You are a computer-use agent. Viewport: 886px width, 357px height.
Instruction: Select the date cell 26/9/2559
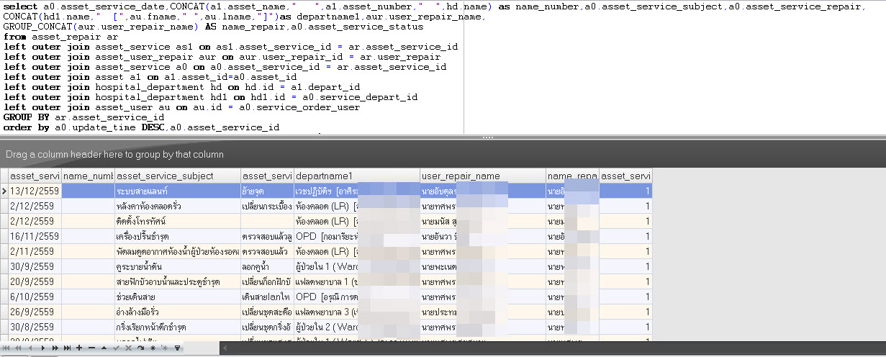(35, 312)
